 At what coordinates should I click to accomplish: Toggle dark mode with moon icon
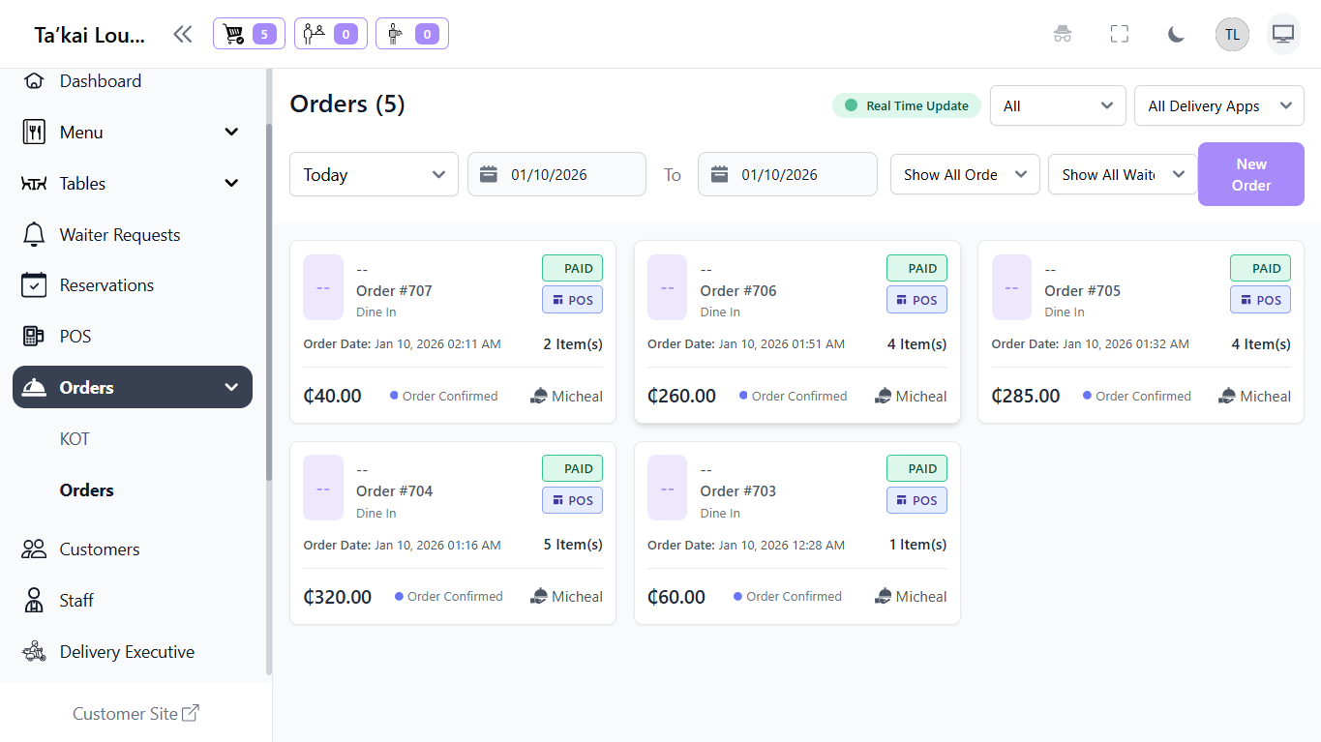pyautogui.click(x=1176, y=35)
